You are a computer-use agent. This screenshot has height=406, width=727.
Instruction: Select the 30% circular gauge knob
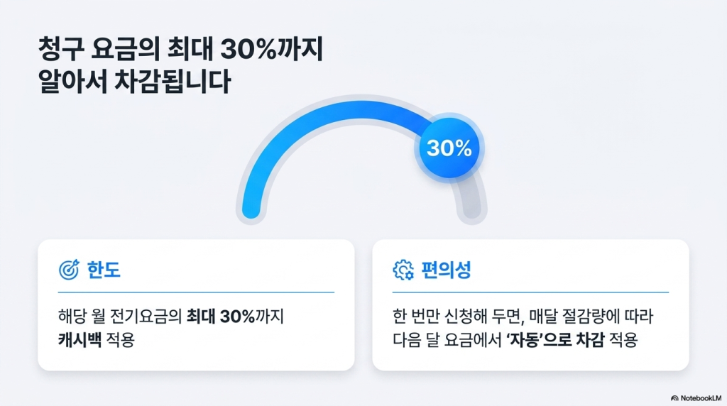coord(449,148)
